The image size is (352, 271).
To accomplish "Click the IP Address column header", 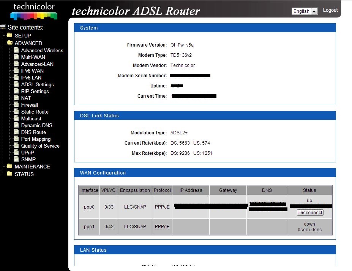I will point(191,190).
